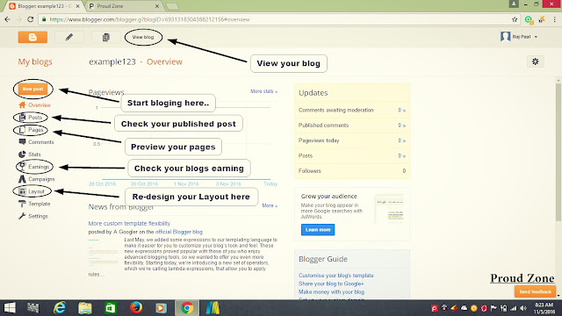Click the article thumbnail image
562x316 pixels.
(104, 253)
